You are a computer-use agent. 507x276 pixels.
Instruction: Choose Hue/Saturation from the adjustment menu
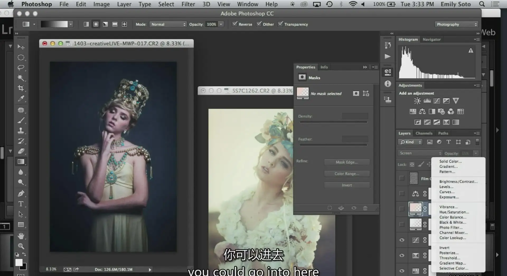pyautogui.click(x=454, y=212)
